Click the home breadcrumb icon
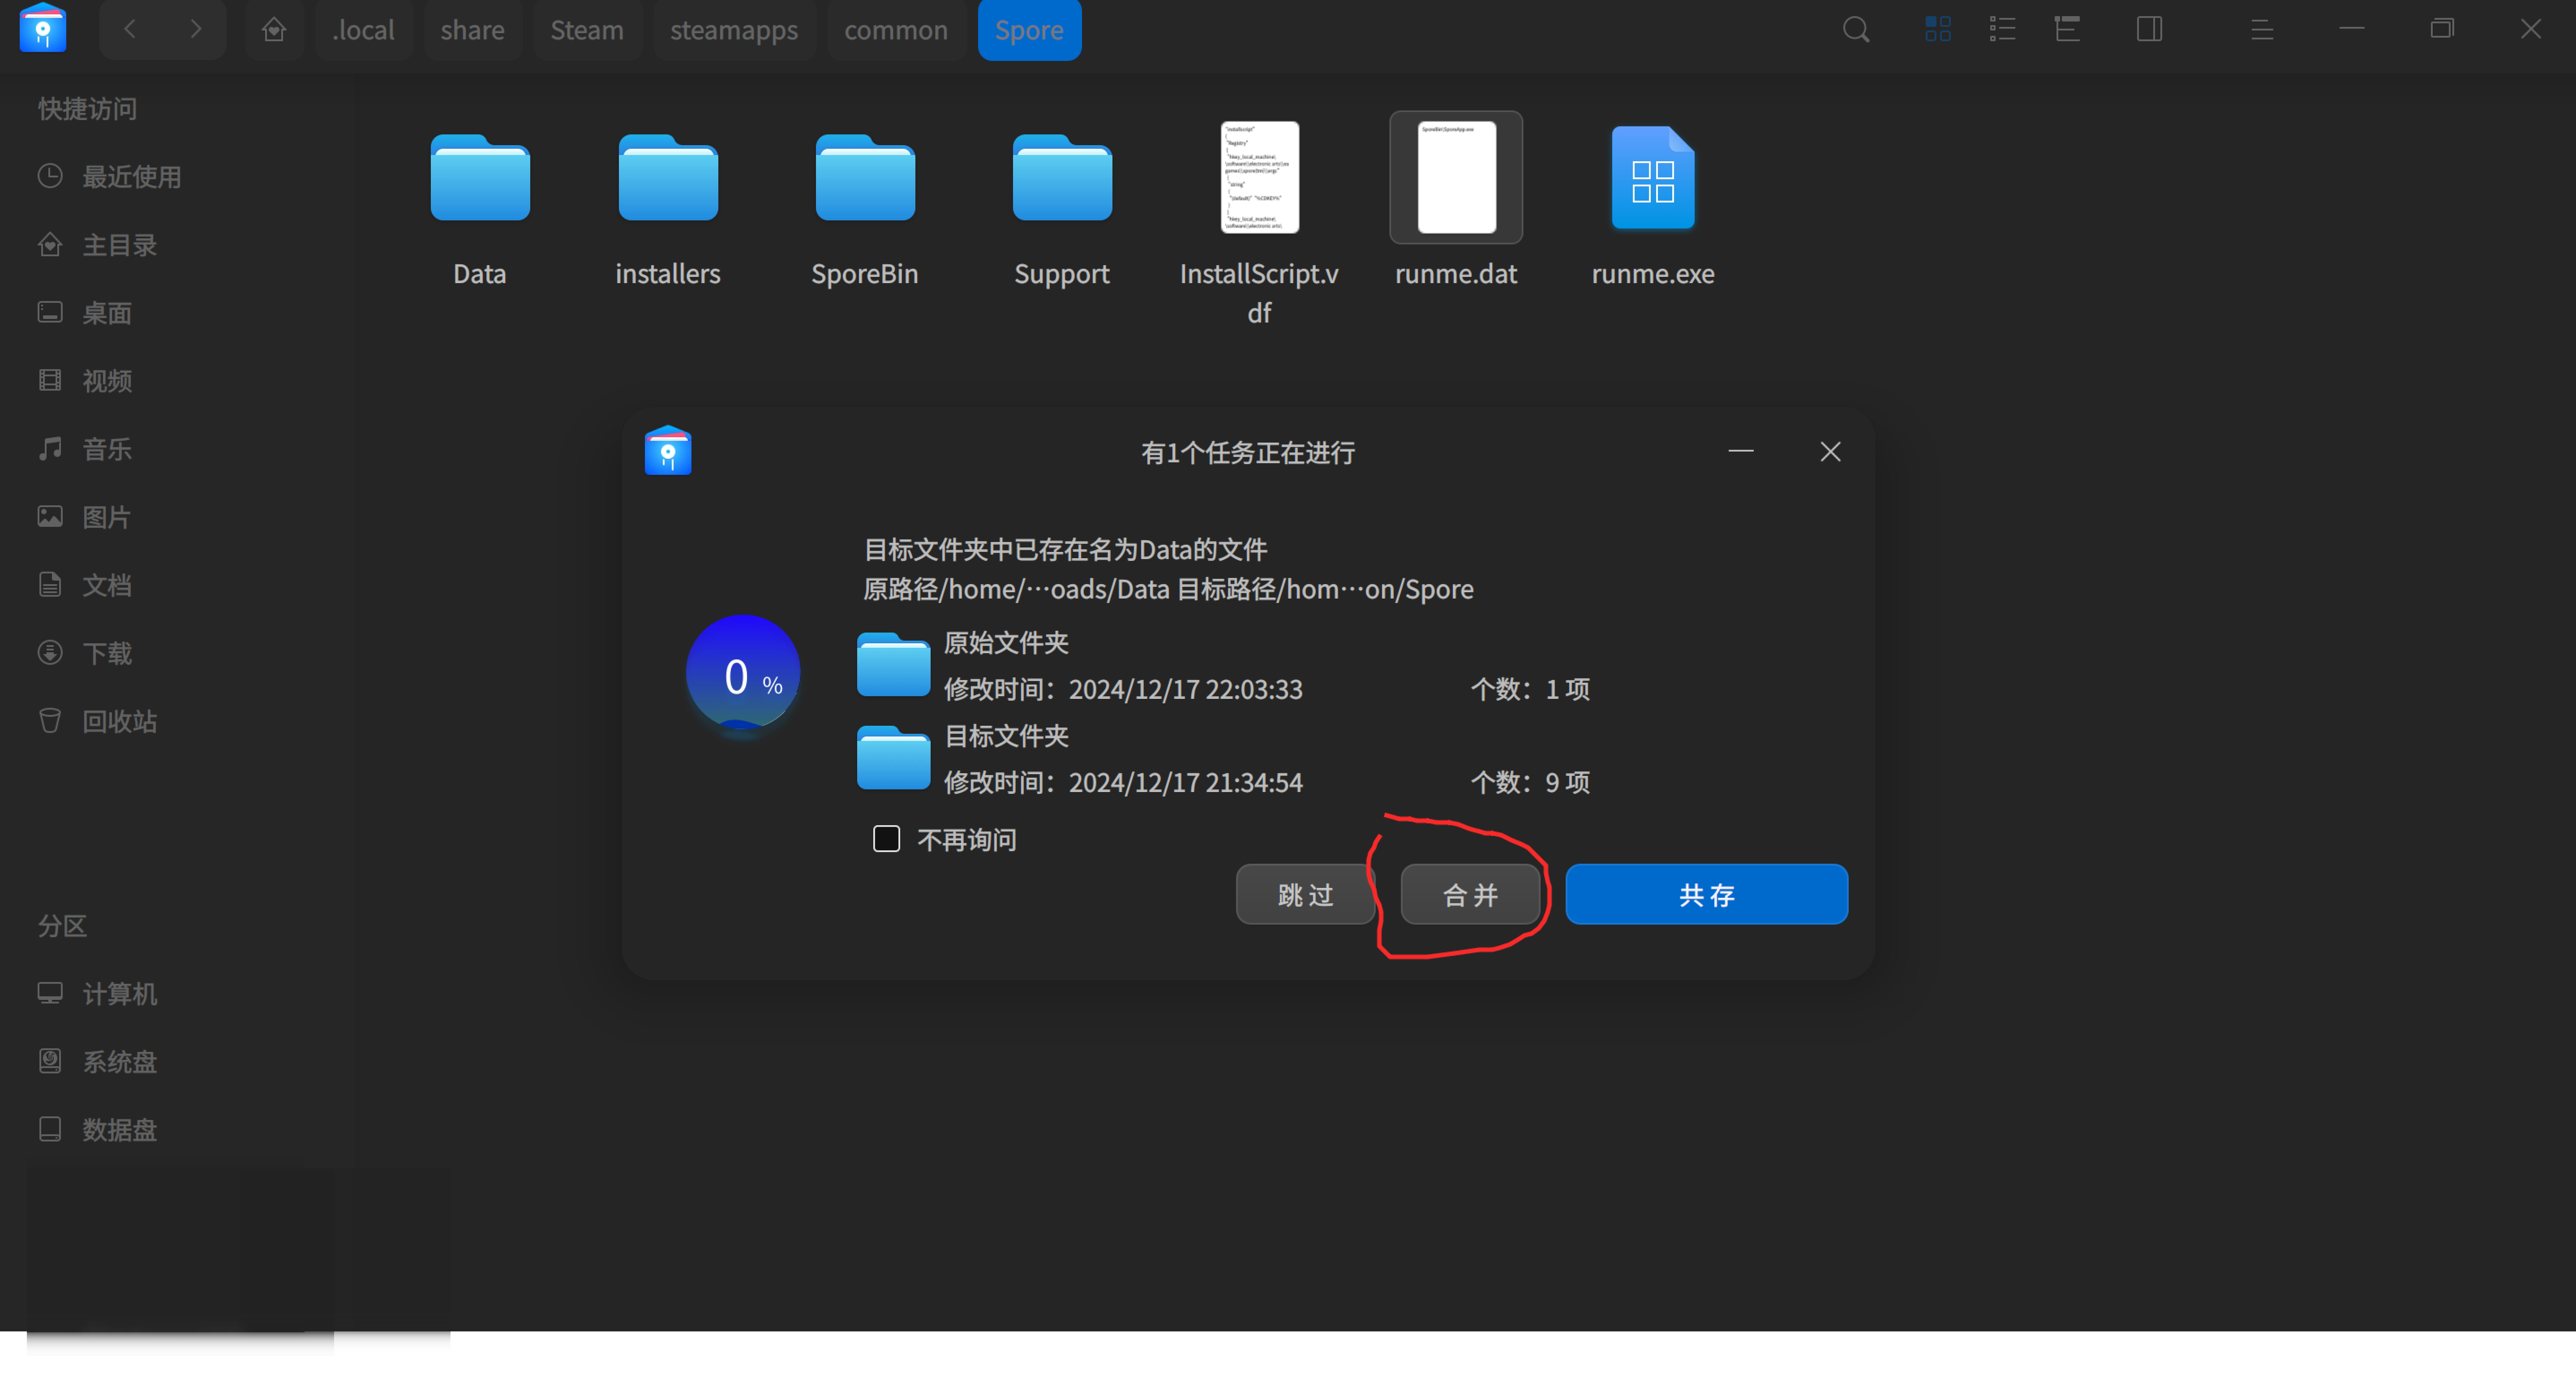2576x1378 pixels. click(x=274, y=30)
